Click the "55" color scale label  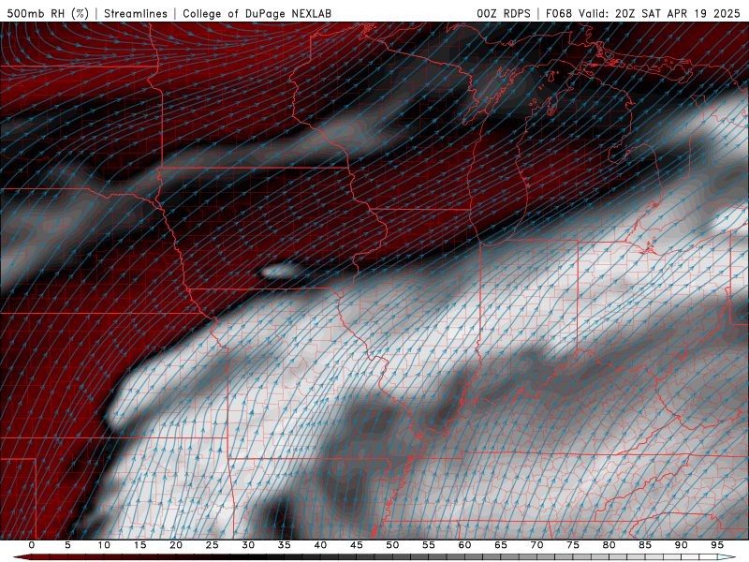point(429,545)
